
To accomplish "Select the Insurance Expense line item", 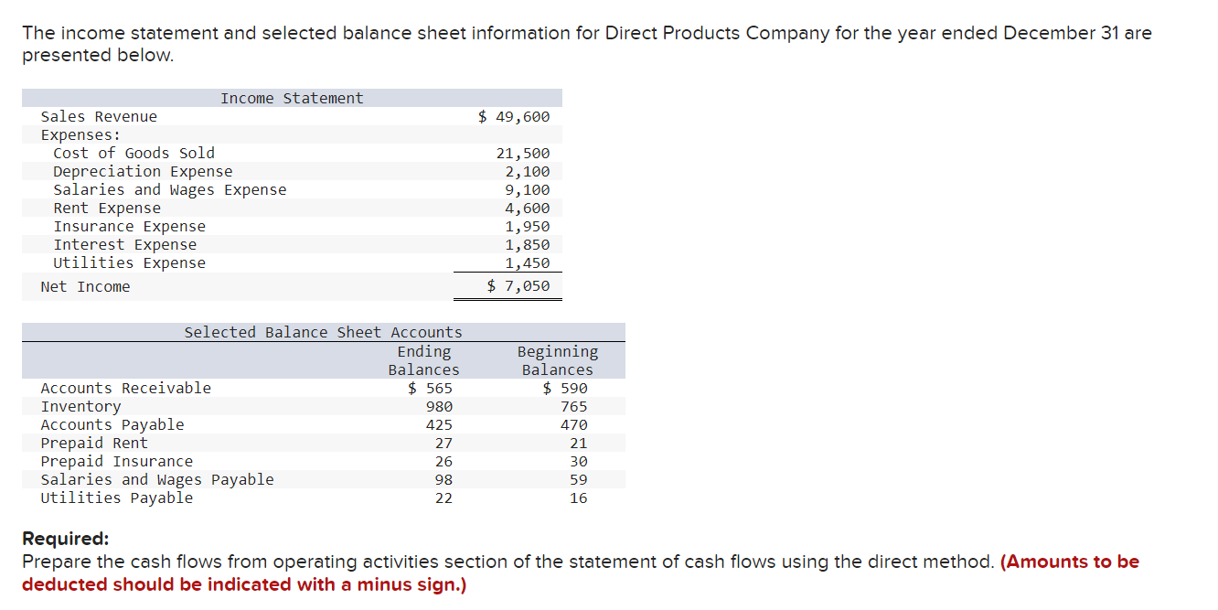I will pos(130,226).
